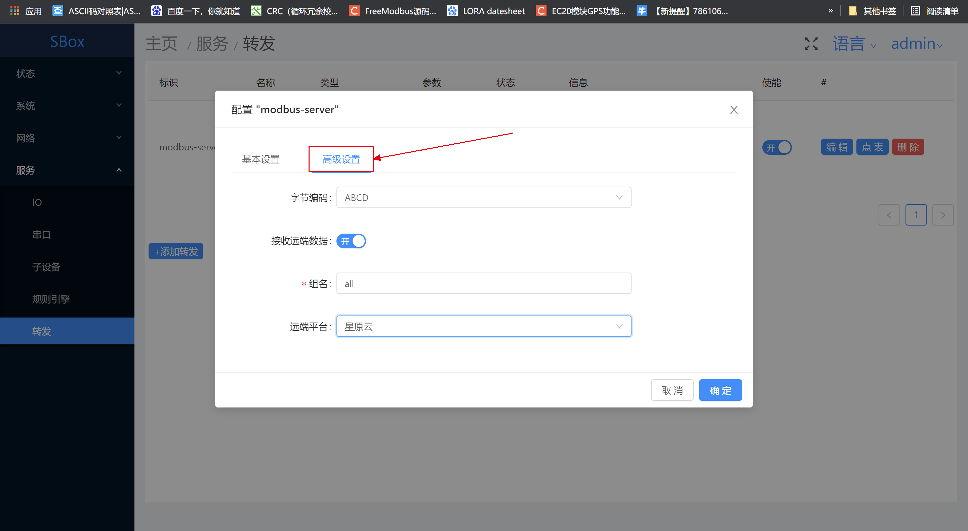Open the language dropdown in the header

(854, 44)
